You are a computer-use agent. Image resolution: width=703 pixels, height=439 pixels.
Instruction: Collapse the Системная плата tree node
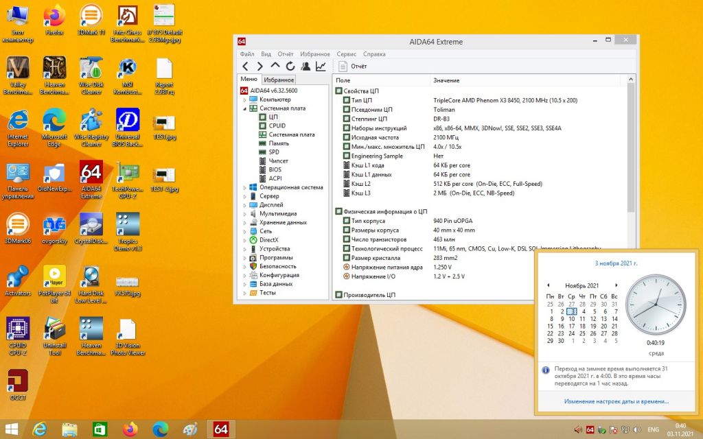point(245,108)
